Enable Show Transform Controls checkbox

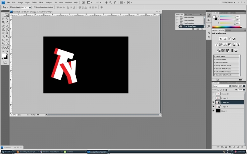[35, 7]
